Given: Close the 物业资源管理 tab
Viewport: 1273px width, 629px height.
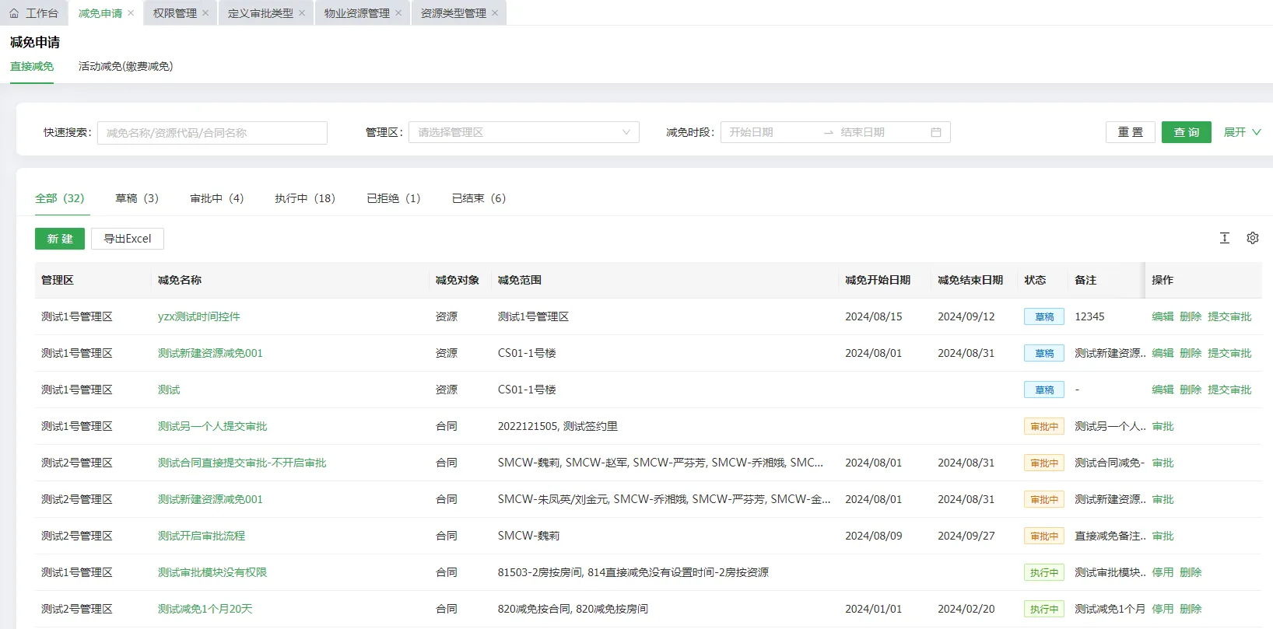Looking at the screenshot, I should click(398, 13).
